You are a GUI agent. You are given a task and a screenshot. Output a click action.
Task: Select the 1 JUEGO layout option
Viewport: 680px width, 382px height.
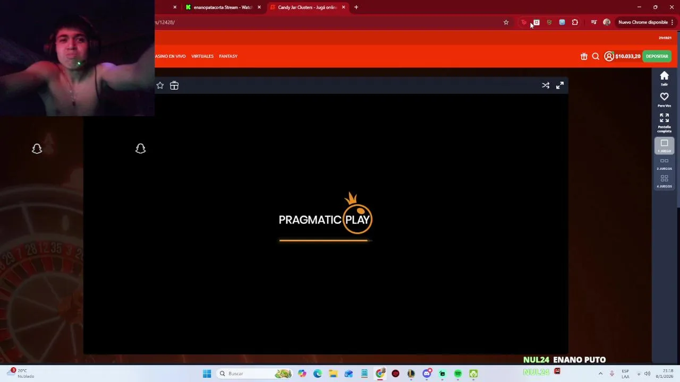pos(664,146)
